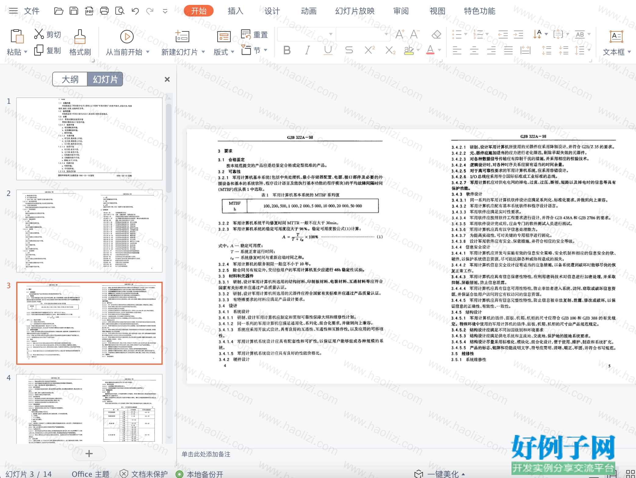Click the line spacing icon
This screenshot has height=478, width=636.
point(580,50)
